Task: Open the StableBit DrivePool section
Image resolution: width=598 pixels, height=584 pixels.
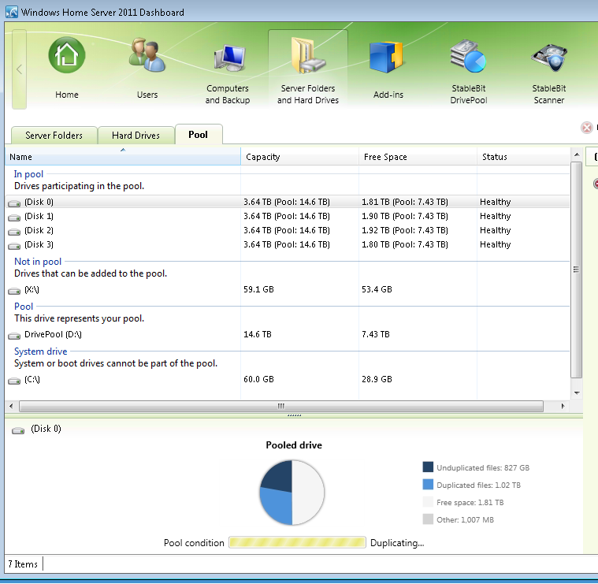Action: (468, 72)
